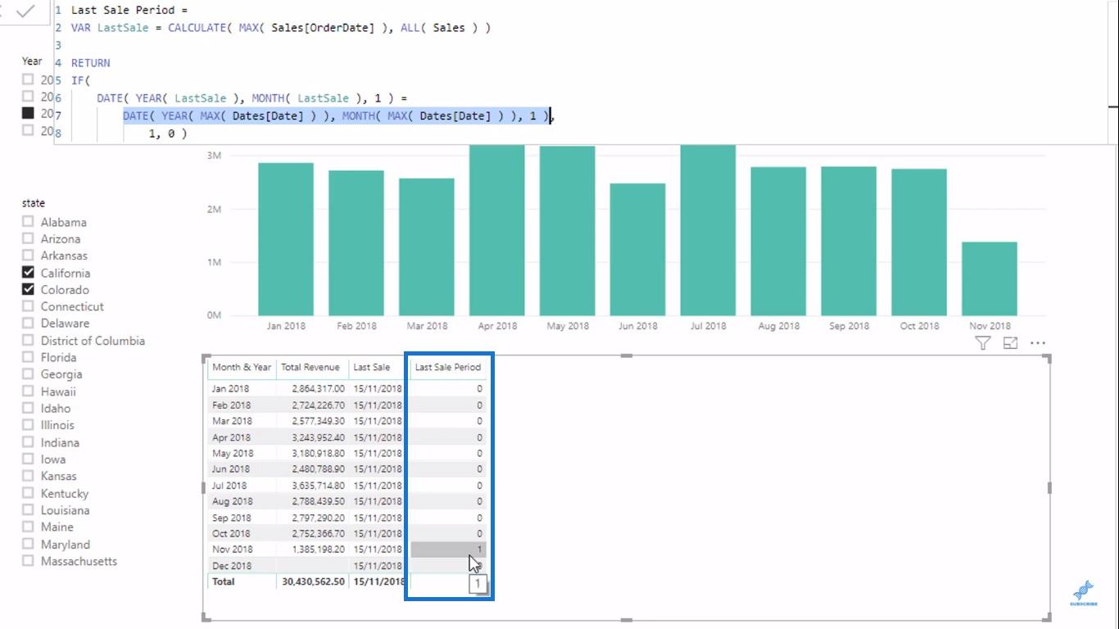Check the Arkansas state checkbox
Screen dimensions: 1119x629
[x=29, y=256]
